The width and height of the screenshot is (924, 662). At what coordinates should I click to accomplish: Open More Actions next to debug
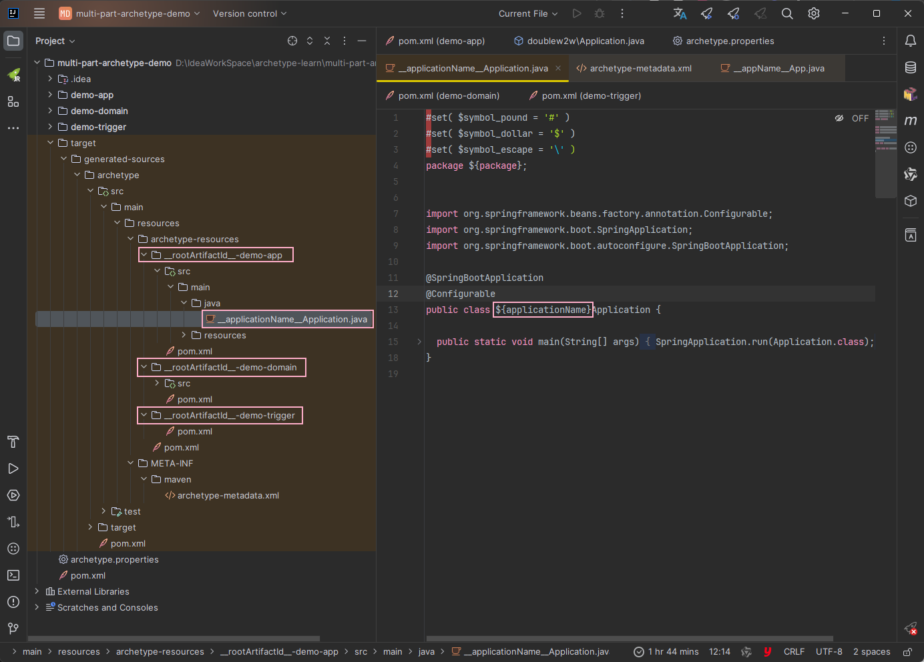tap(622, 13)
